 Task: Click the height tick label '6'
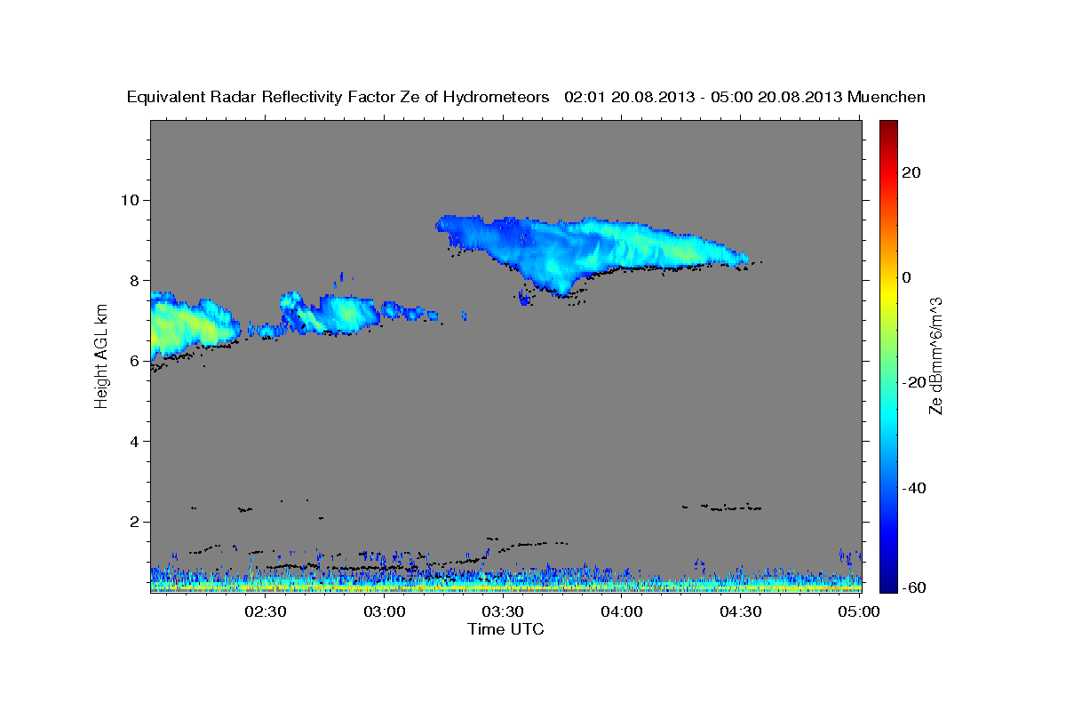tap(136, 361)
